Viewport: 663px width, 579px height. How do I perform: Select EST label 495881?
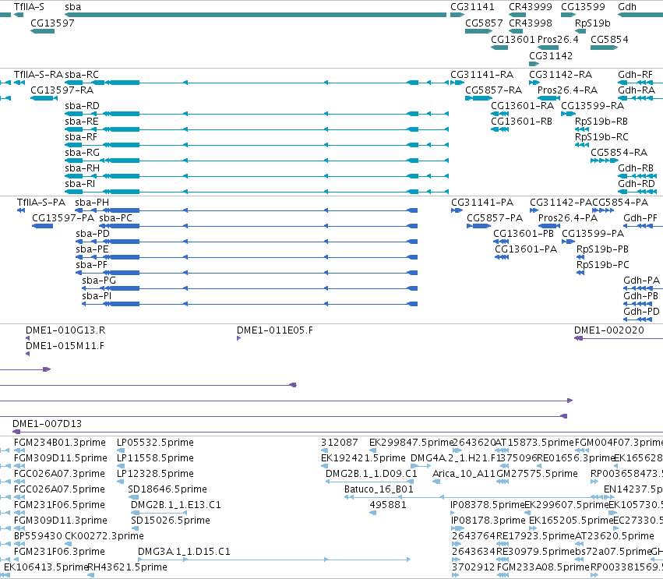388,504
